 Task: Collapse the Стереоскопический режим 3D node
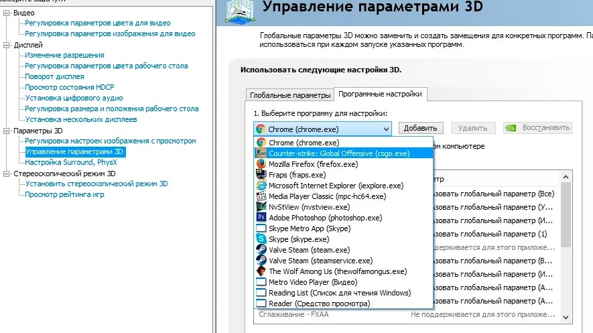pos(7,174)
